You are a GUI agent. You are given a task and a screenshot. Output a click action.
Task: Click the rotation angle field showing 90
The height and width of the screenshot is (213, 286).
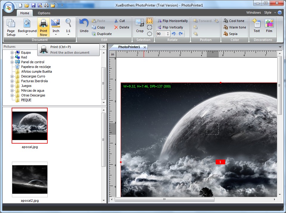pyautogui.click(x=161, y=34)
